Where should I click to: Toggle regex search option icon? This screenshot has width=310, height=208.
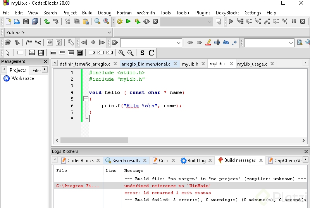234,42
